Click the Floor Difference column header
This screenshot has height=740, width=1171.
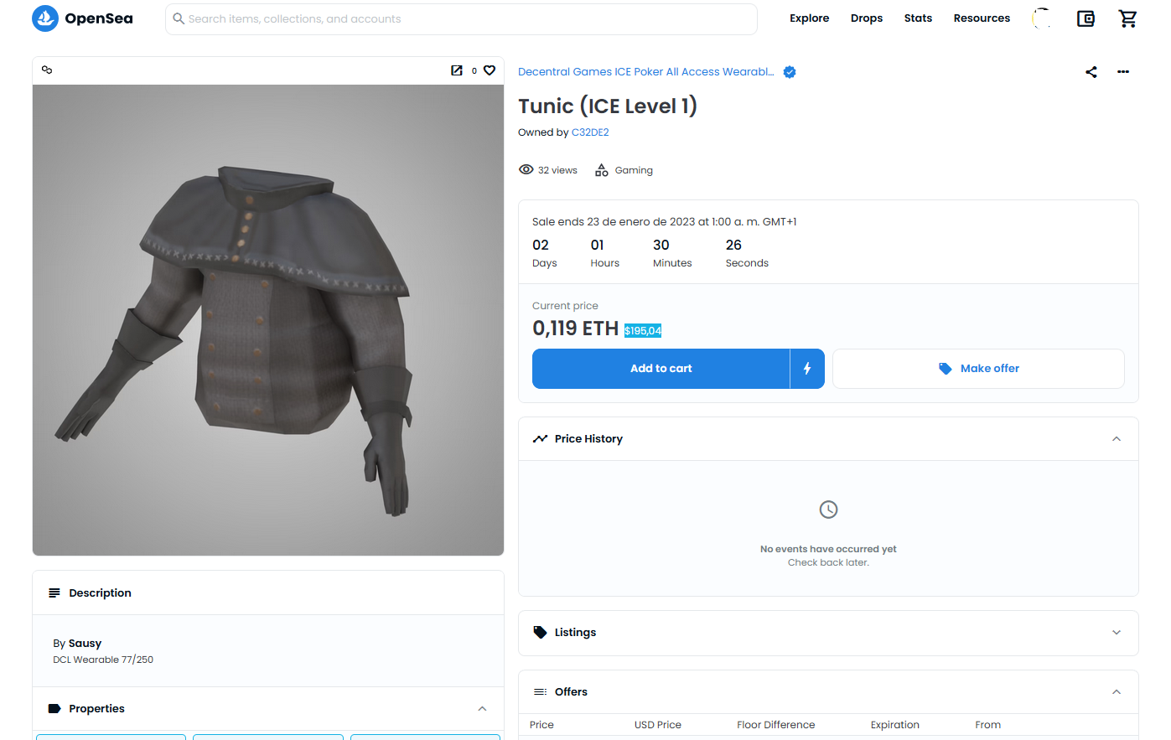pyautogui.click(x=775, y=725)
